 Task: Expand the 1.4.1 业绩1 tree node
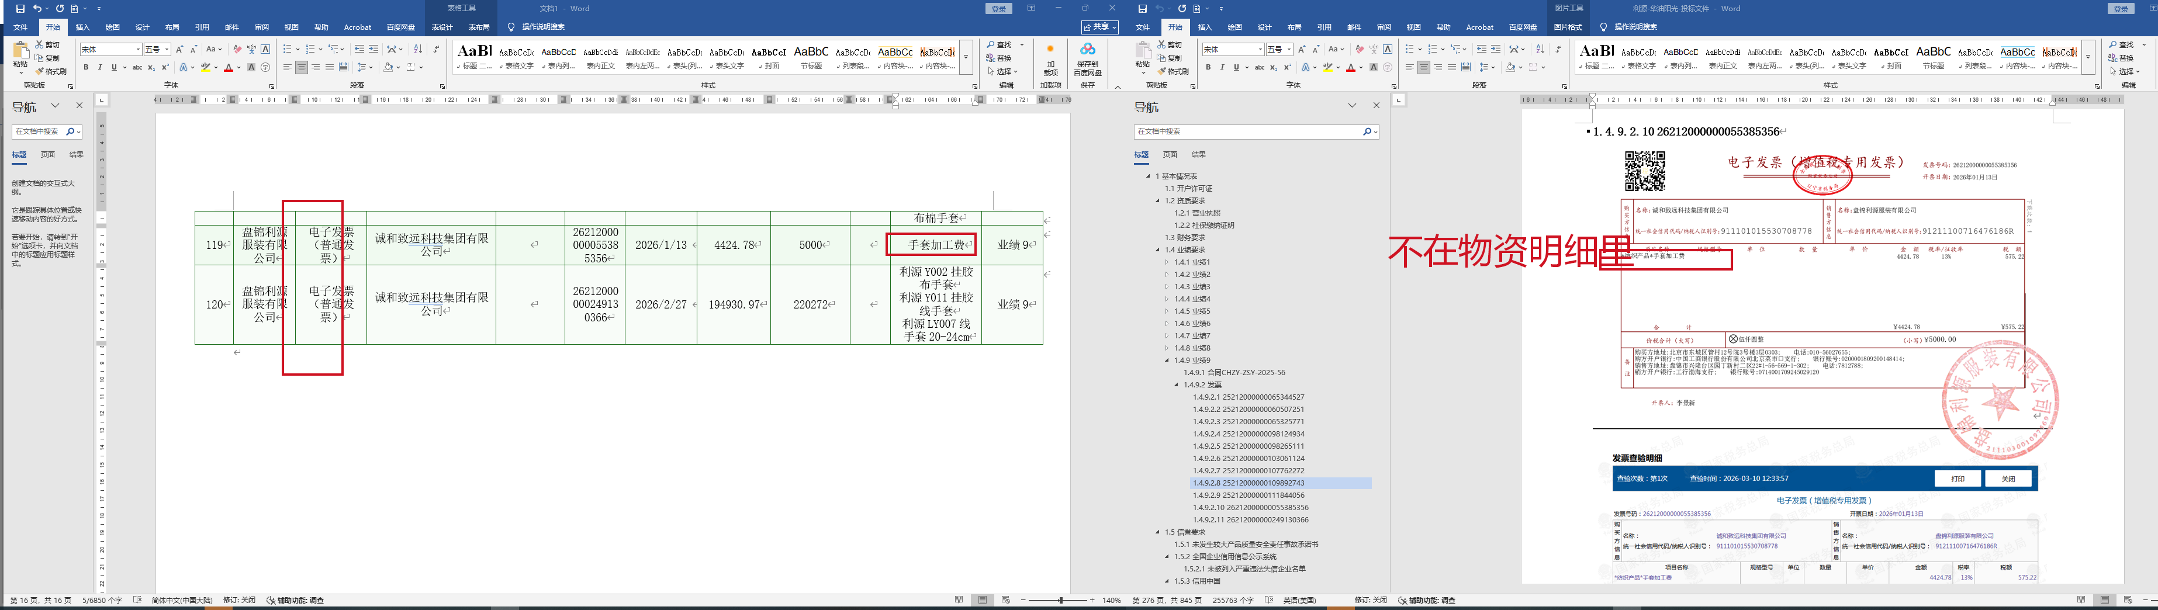1166,262
